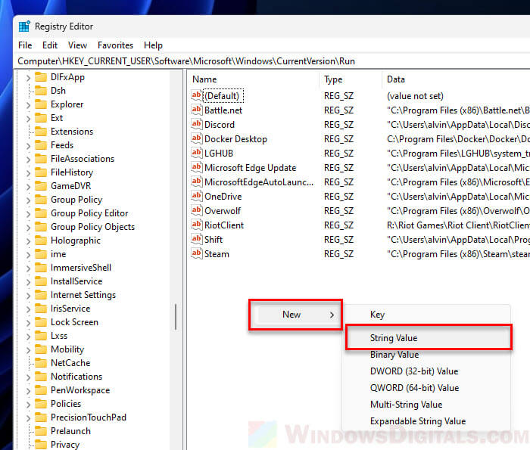This screenshot has width=530, height=450.
Task: Open the Help menu
Action: pyautogui.click(x=153, y=45)
